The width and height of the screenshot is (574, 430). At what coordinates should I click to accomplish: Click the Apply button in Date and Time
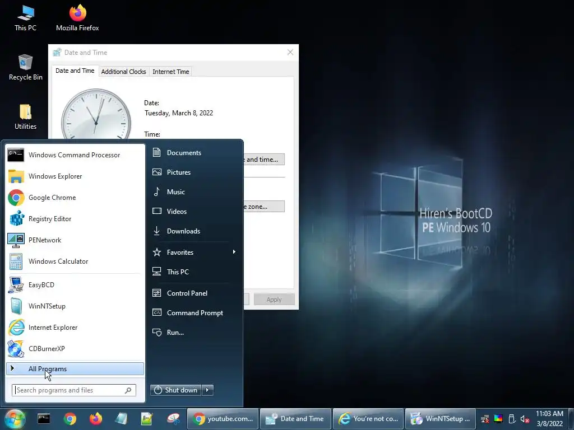(274, 300)
